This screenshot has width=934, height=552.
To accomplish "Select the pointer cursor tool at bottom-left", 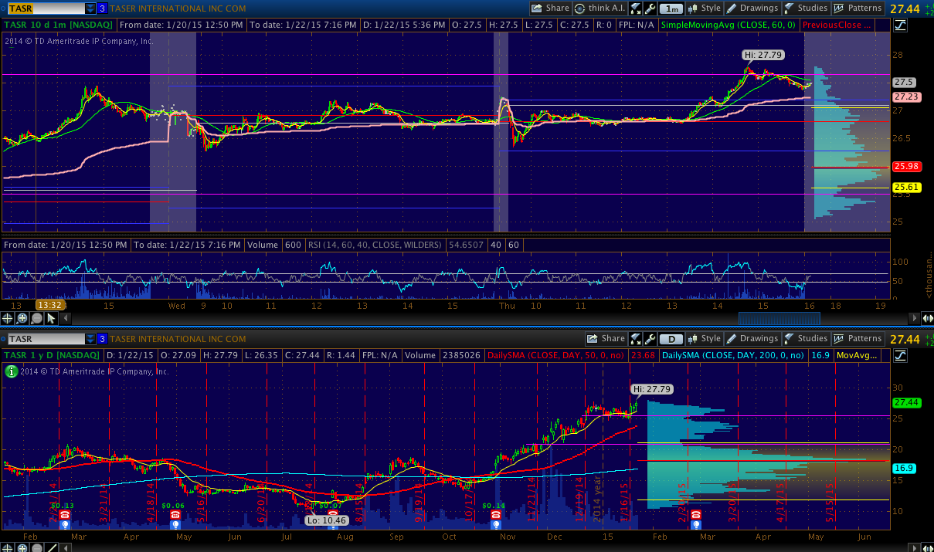I will (x=53, y=318).
